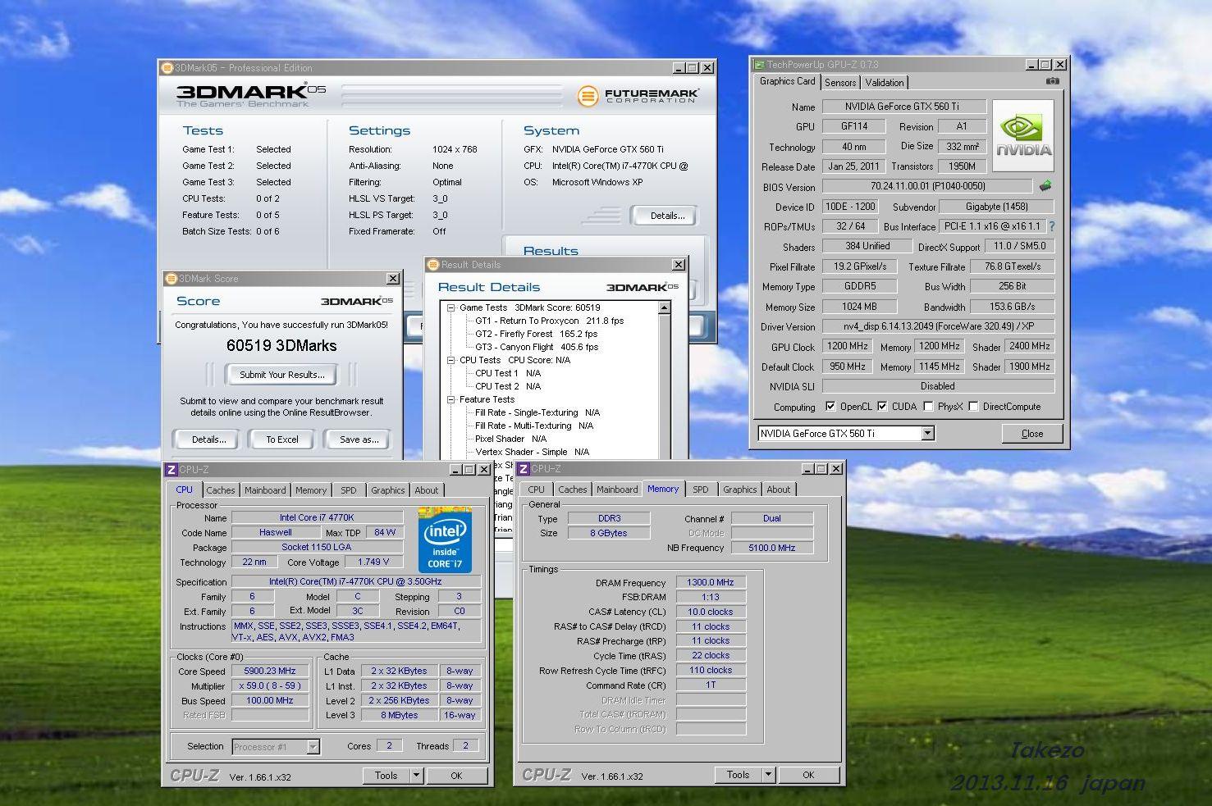Enable the PhysX checkbox
This screenshot has height=806, width=1212.
(x=928, y=407)
